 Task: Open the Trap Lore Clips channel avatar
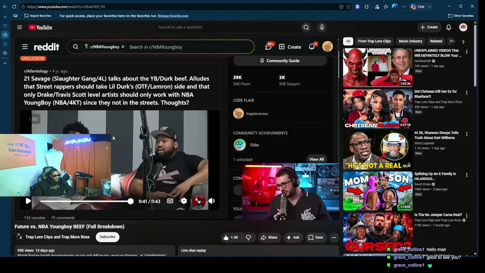tap(19, 237)
